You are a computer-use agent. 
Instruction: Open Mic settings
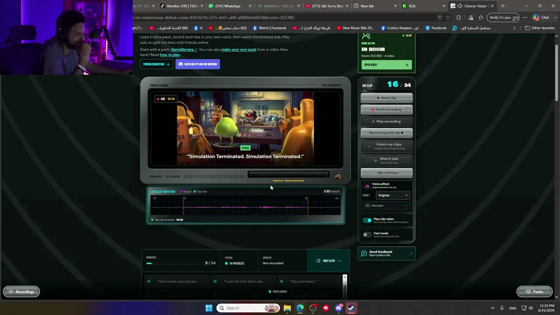pyautogui.click(x=387, y=173)
